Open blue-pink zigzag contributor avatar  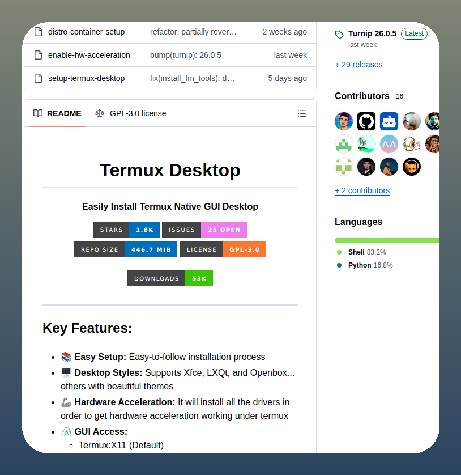(389, 144)
